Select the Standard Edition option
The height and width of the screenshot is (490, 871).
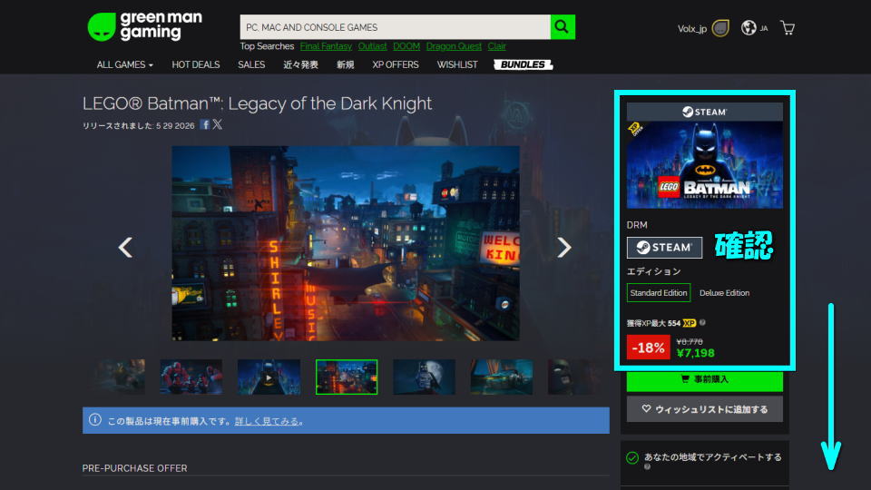[659, 293]
